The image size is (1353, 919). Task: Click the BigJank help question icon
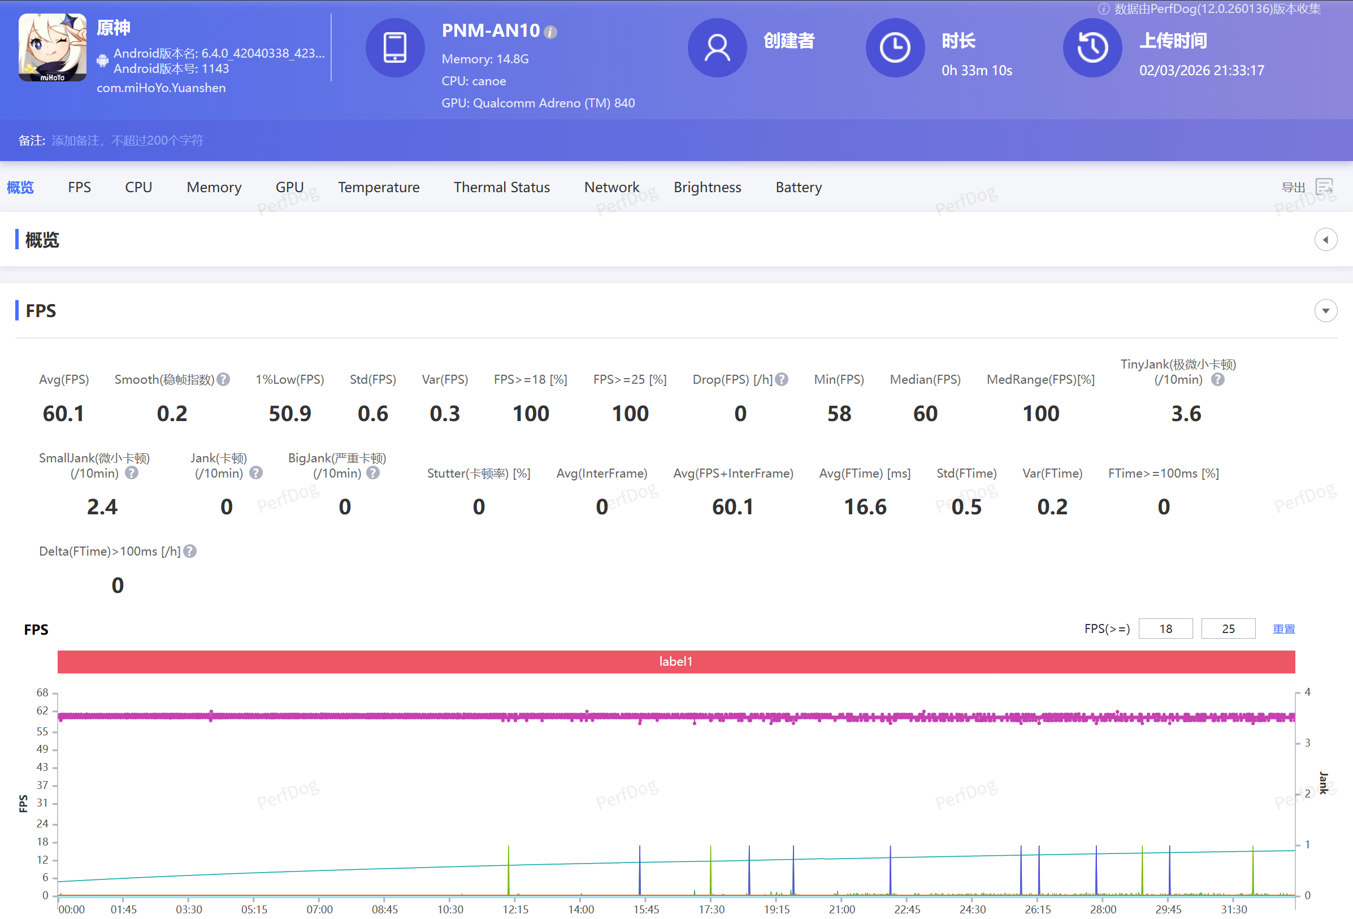[x=373, y=473]
